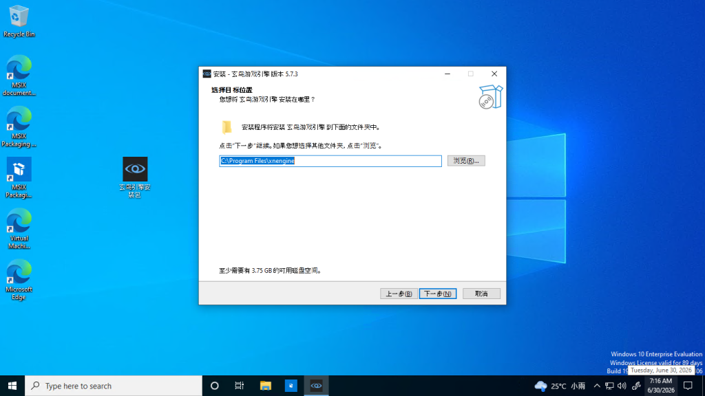The image size is (705, 396).
Task: Open network status tray icon
Action: point(609,386)
